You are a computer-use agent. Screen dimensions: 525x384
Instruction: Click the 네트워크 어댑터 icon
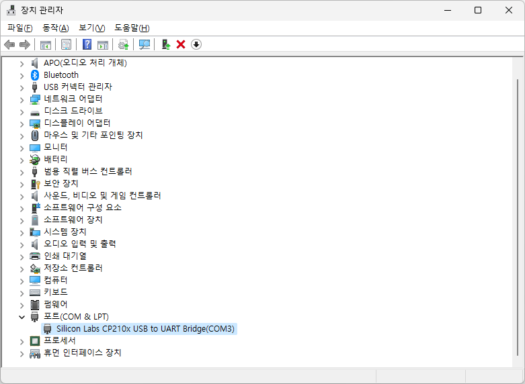coord(35,99)
